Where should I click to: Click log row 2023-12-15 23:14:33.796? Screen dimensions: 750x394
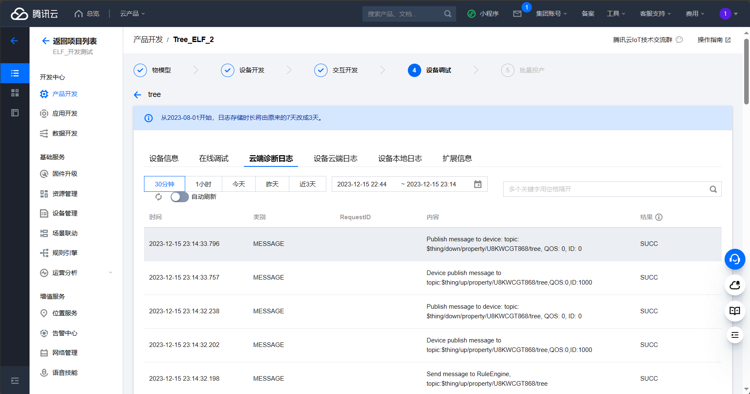[433, 244]
